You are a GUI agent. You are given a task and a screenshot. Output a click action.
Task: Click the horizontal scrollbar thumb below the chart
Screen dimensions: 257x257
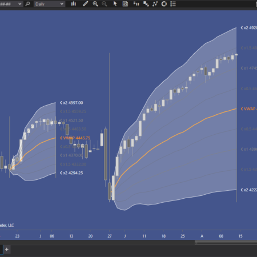click(226, 243)
